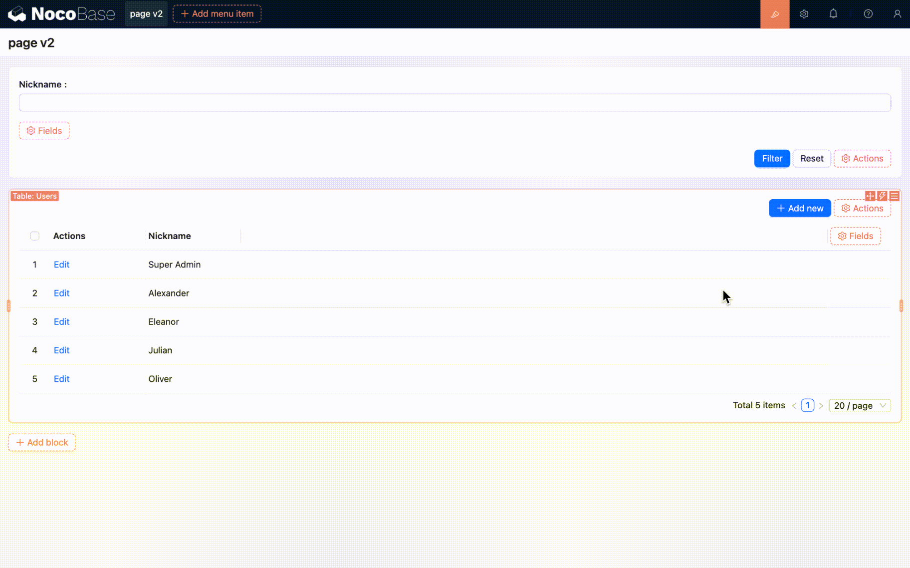Viewport: 910px width, 568px height.
Task: Open the table's Actions configuration dropdown
Action: [x=862, y=209]
